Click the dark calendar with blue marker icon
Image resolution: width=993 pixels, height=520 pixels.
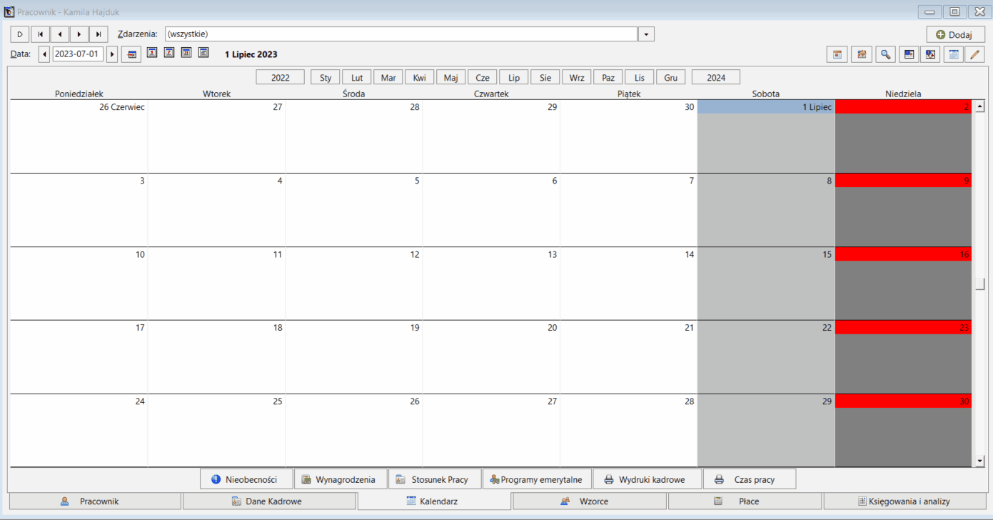pos(909,54)
